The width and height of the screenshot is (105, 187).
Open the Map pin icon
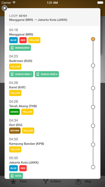78,182
